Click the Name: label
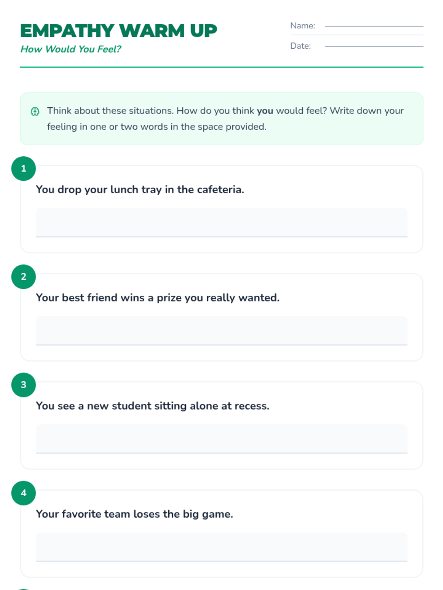The image size is (443, 590). pyautogui.click(x=303, y=26)
